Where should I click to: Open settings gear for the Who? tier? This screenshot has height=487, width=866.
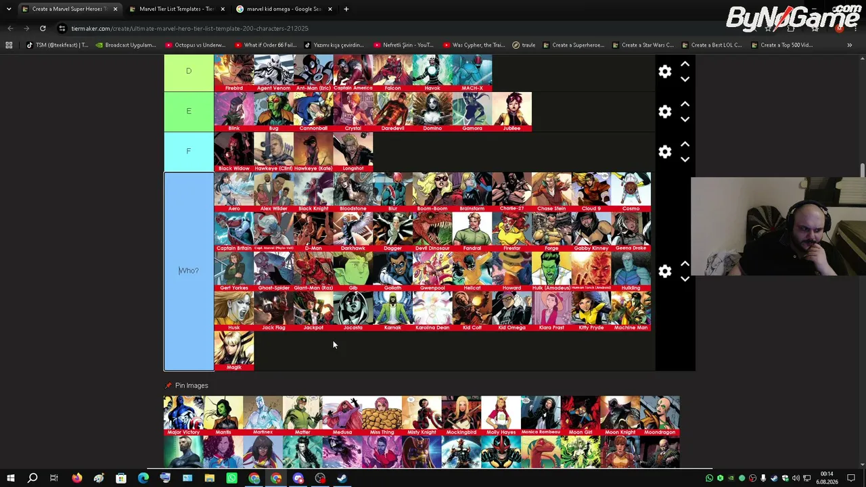click(665, 271)
